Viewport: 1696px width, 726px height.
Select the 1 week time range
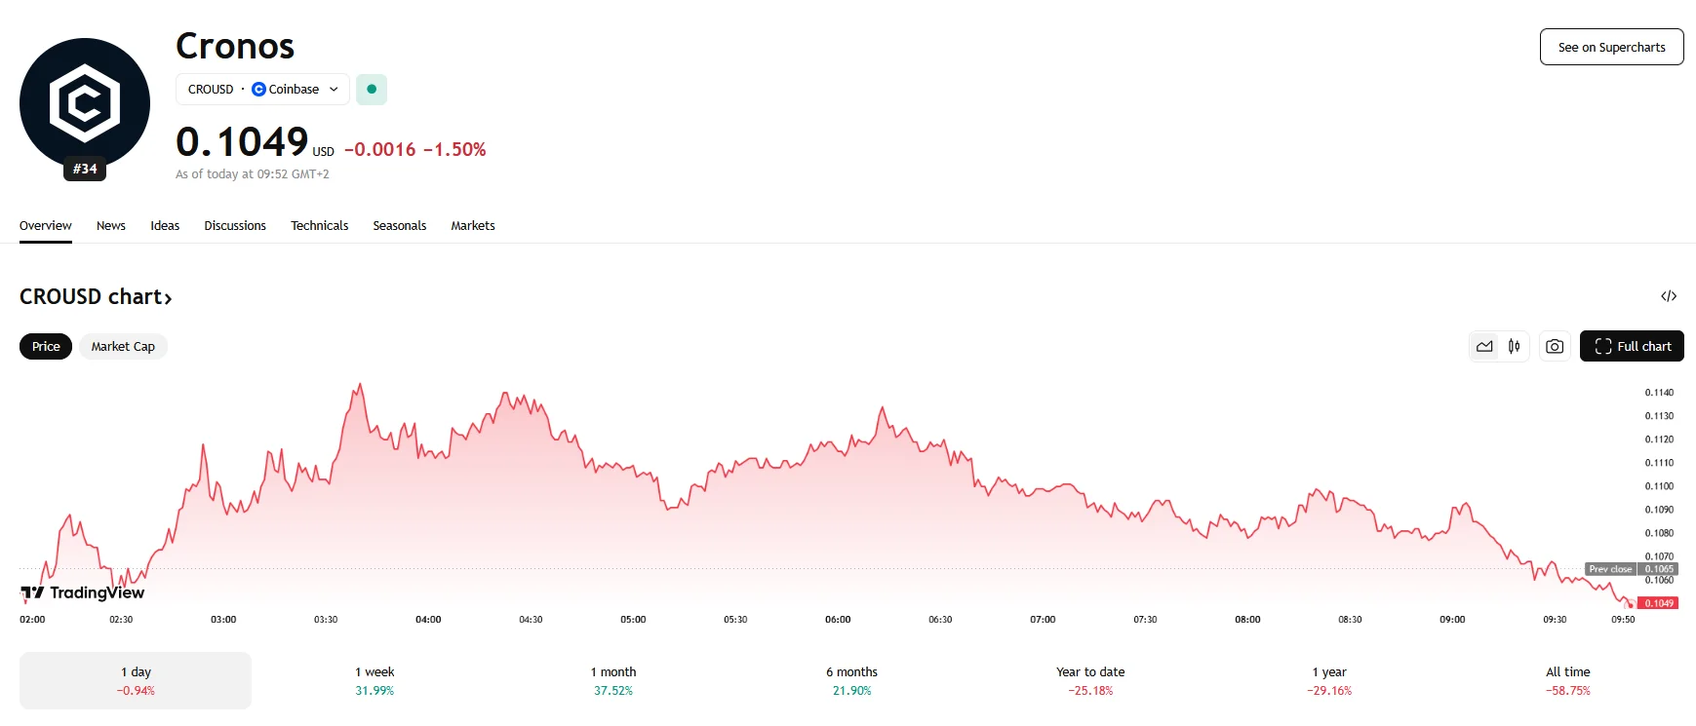click(x=375, y=680)
